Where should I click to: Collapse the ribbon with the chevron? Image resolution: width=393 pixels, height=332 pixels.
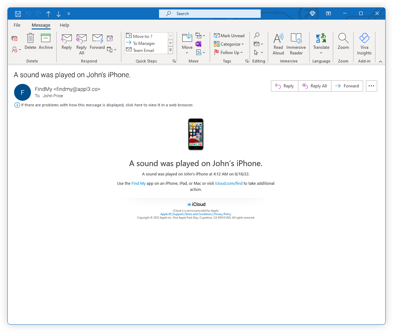(380, 61)
